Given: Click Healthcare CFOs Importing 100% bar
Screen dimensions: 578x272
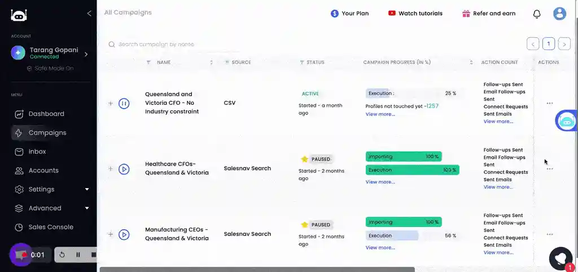Looking at the screenshot, I should coord(404,157).
